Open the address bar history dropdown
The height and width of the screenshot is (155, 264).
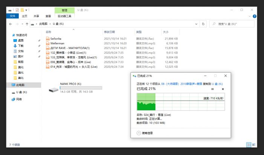click(x=198, y=24)
